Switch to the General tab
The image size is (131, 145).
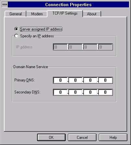click(16, 14)
